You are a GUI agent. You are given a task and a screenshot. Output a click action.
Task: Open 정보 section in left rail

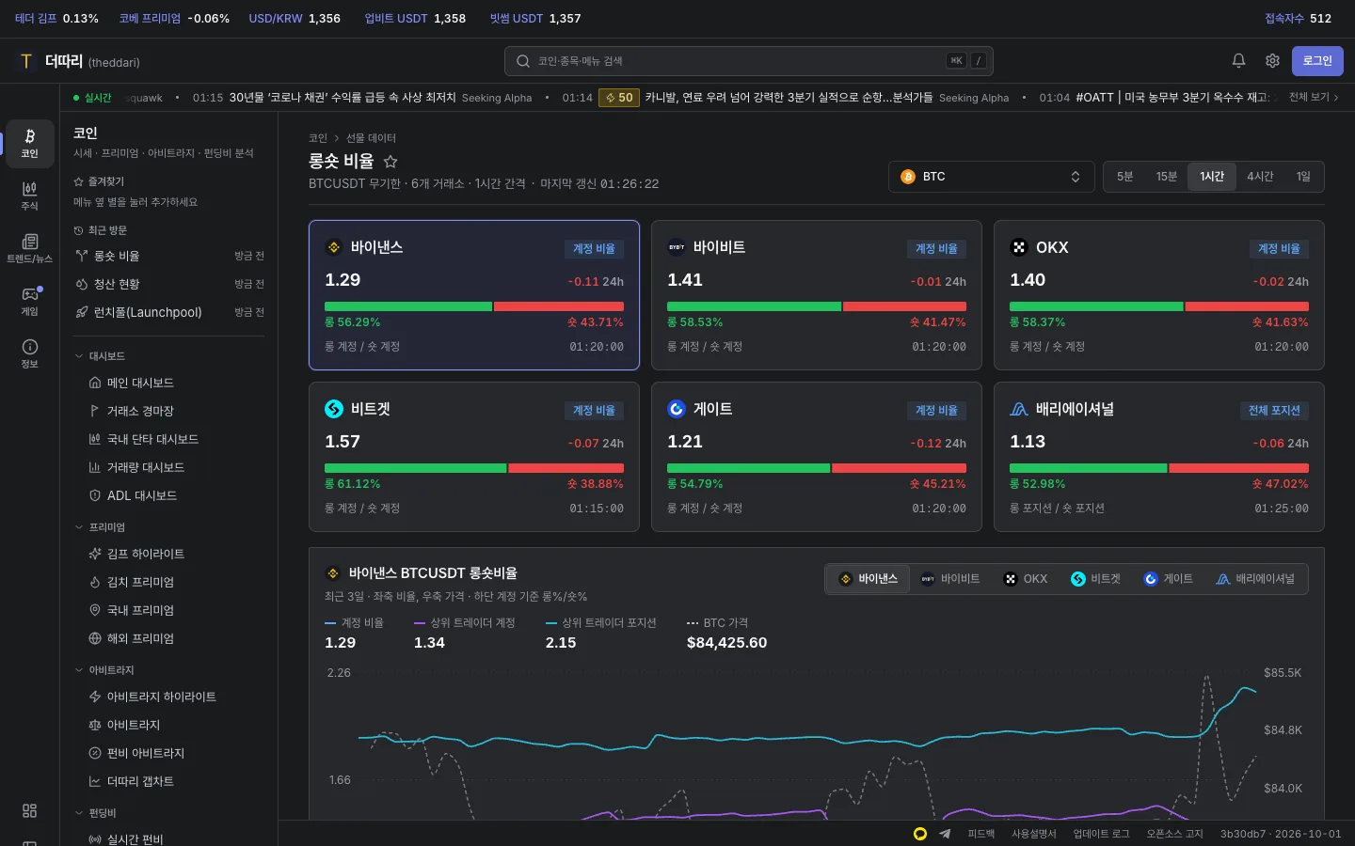[x=30, y=354]
